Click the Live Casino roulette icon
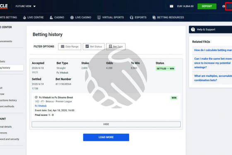The image size is (232, 155). point(72,17)
